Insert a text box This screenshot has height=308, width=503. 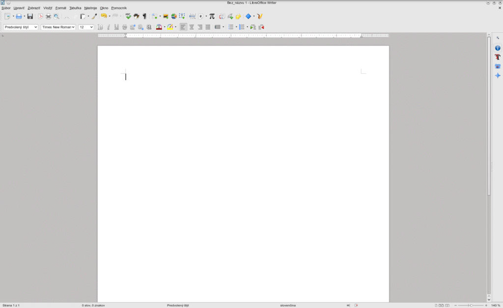(x=182, y=16)
